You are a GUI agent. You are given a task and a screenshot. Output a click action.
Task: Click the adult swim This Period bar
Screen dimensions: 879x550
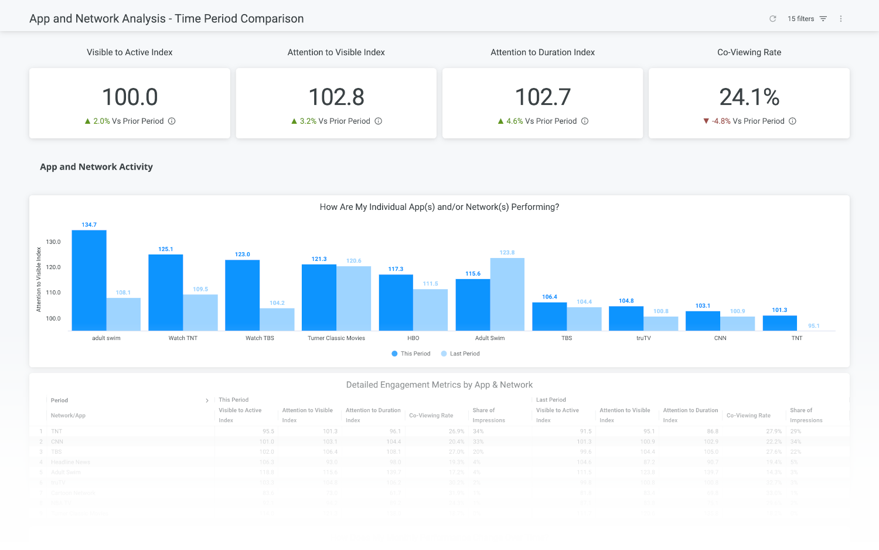[x=89, y=280]
